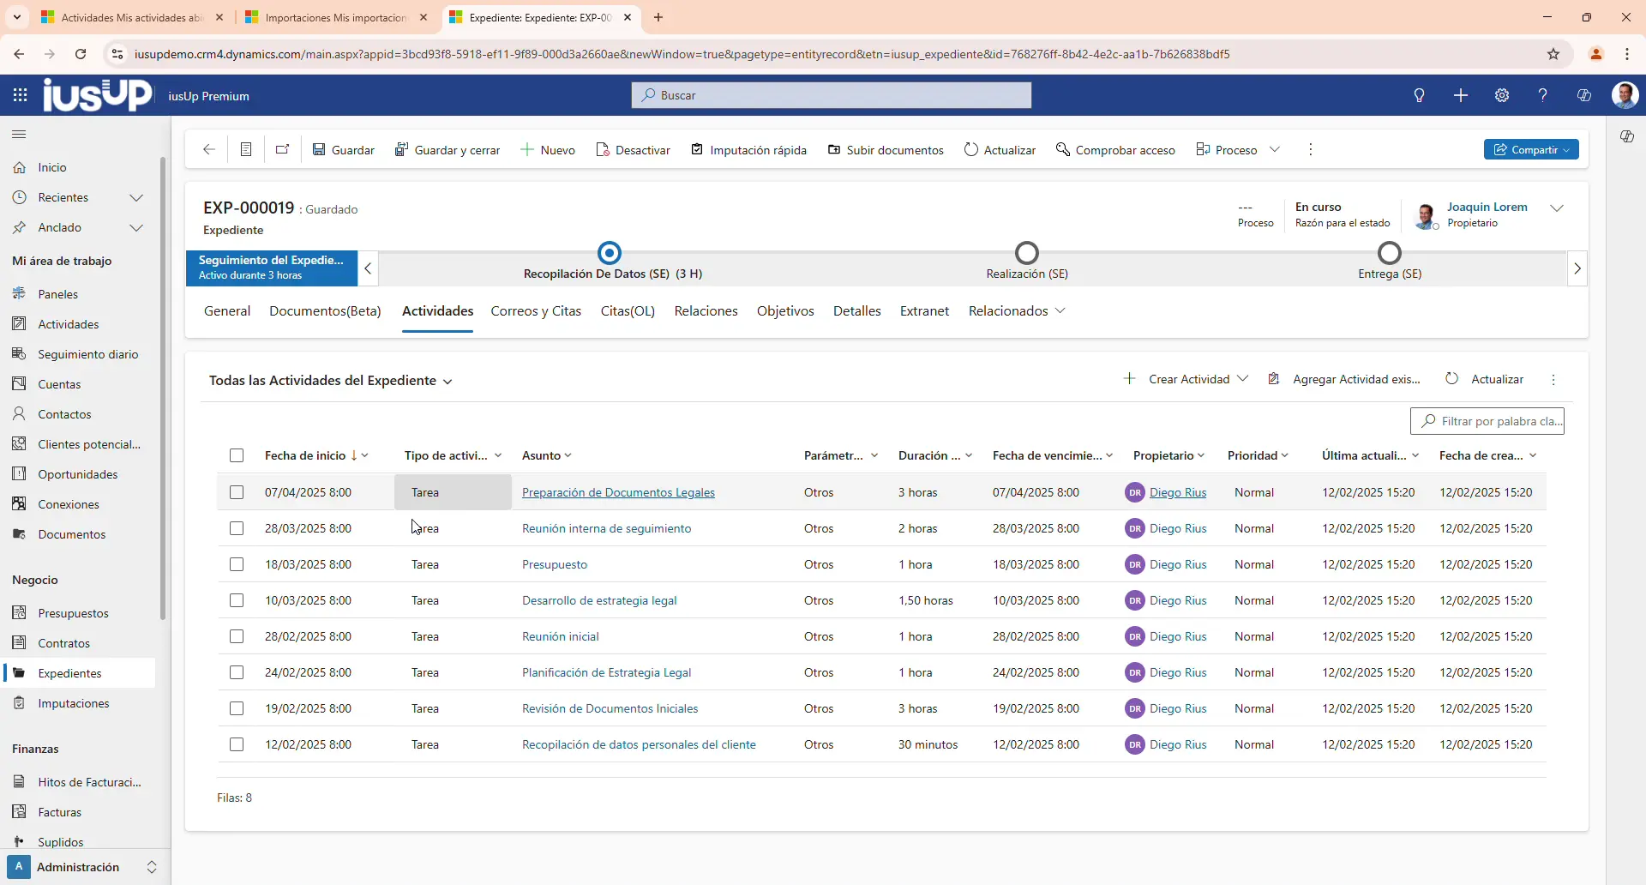Open Imputación rápida from command bar
Image resolution: width=1646 pixels, height=885 pixels.
[x=748, y=150]
